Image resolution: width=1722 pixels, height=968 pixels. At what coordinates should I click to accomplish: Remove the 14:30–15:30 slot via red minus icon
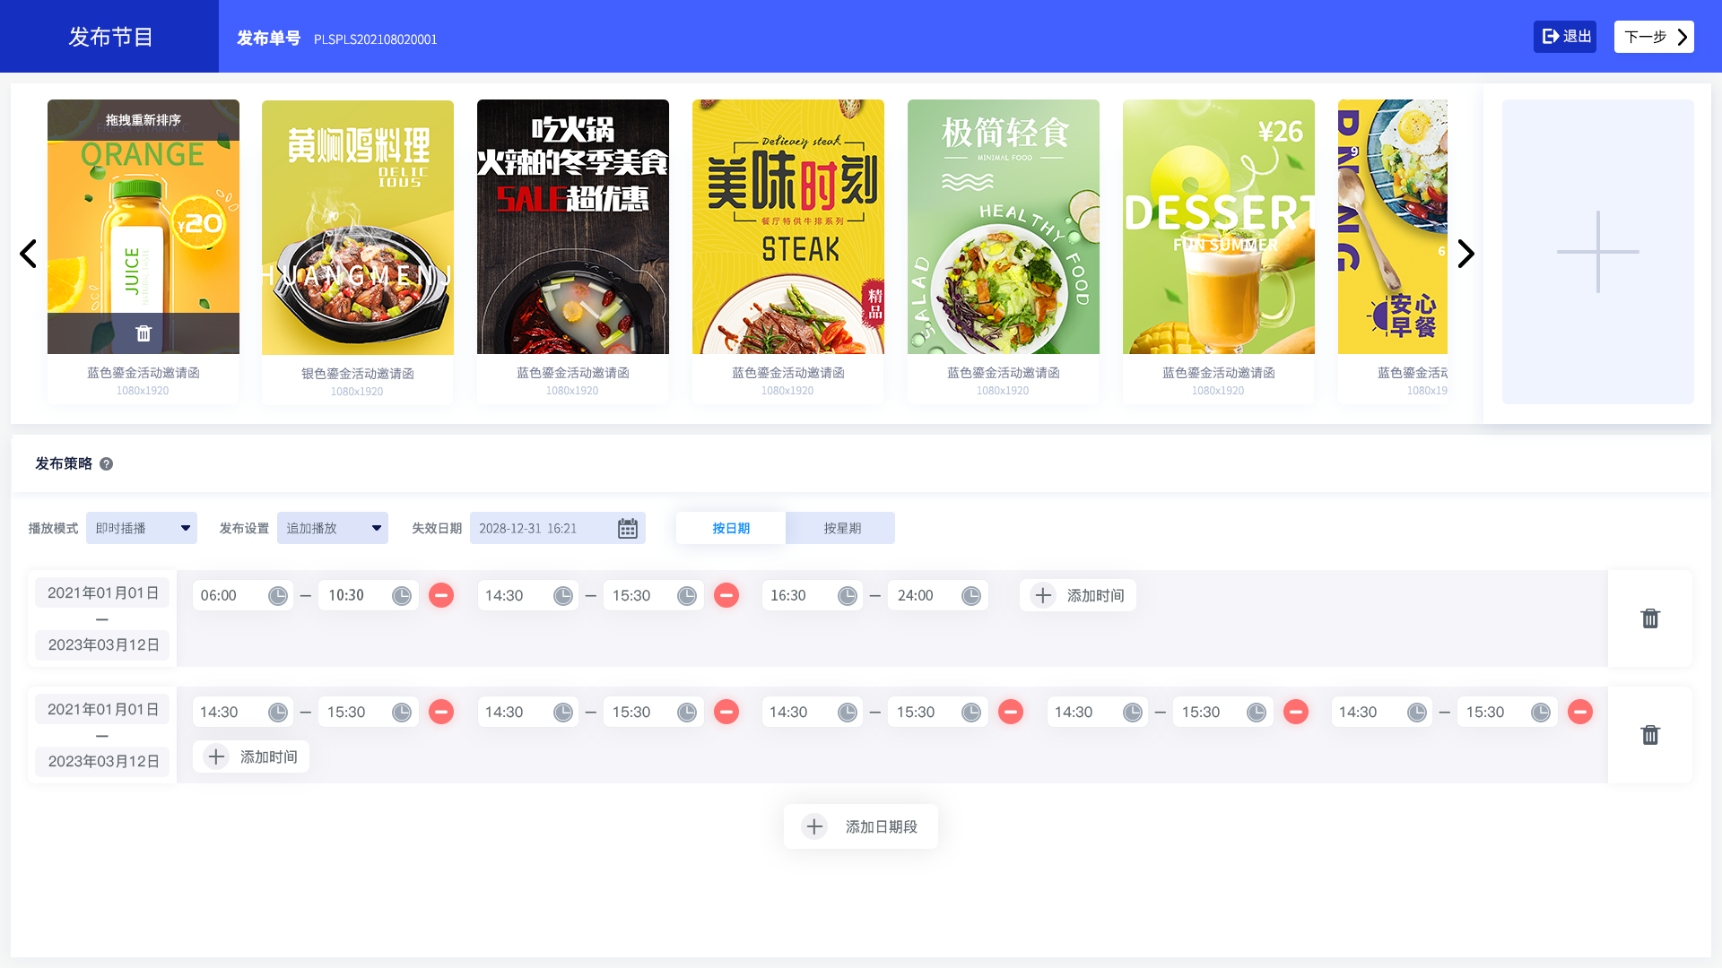(x=726, y=594)
